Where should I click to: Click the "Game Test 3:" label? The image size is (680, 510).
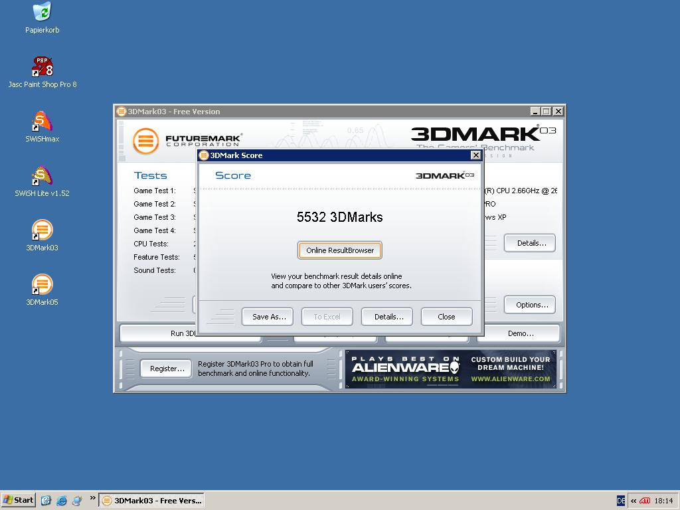pos(155,217)
